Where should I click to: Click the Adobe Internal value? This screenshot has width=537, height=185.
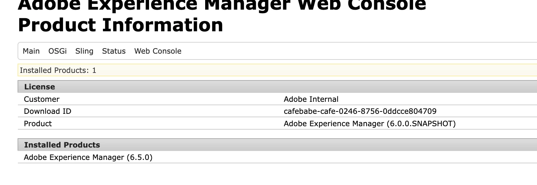click(x=311, y=99)
